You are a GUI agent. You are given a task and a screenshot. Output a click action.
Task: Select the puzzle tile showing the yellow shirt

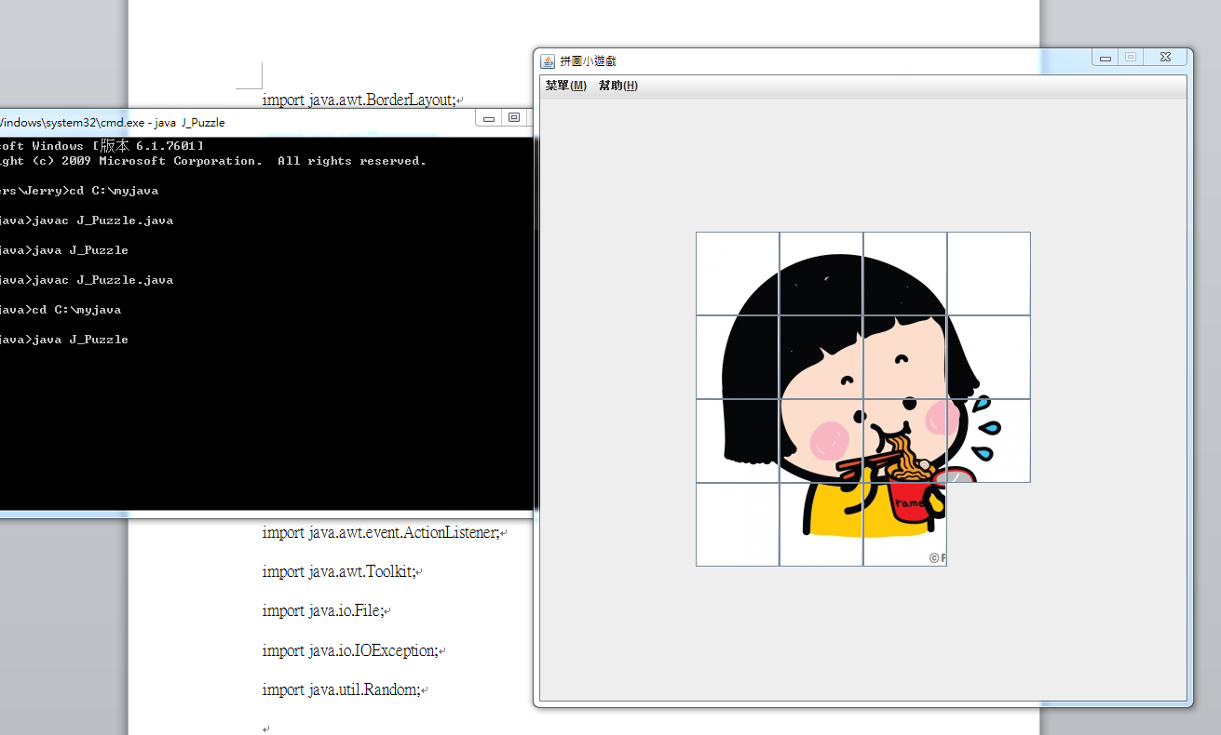click(821, 525)
